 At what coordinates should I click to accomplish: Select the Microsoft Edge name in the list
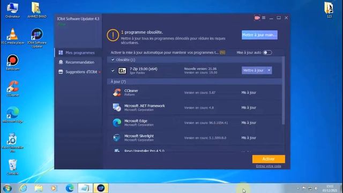136,121
